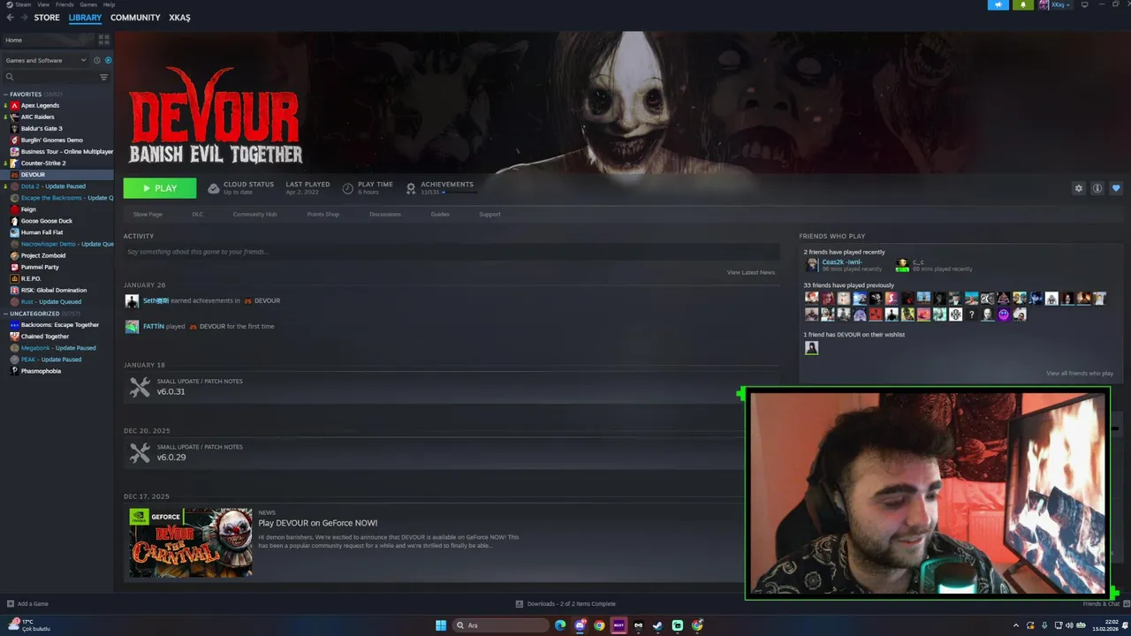1131x636 pixels.
Task: Select Project Zomboid in library list
Action: click(43, 255)
